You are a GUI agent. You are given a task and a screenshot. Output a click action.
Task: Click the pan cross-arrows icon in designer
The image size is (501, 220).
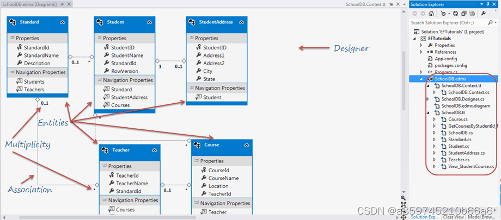pyautogui.click(x=403, y=217)
